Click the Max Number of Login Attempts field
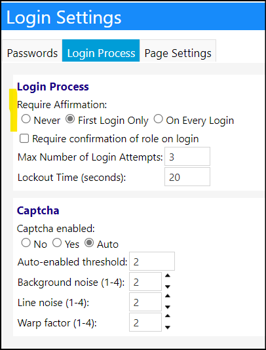Image resolution: width=266 pixels, height=350 pixels. click(x=187, y=156)
